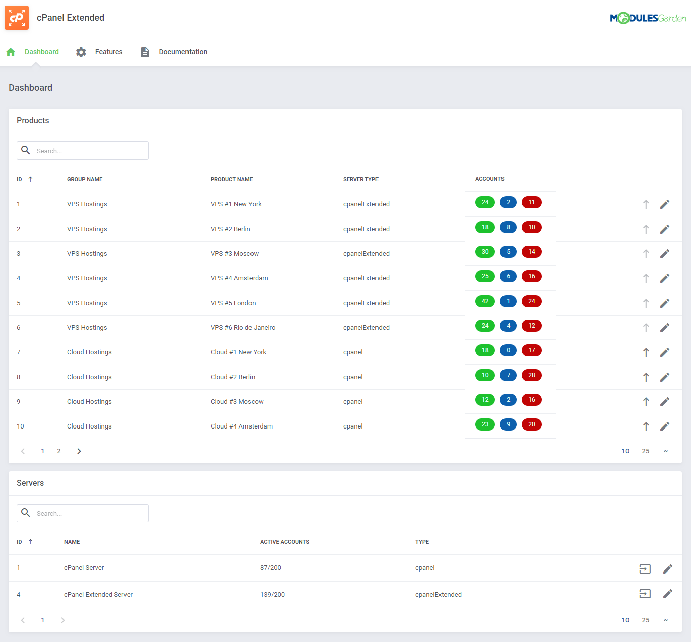The image size is (691, 642).
Task: Click the ModulesGarden logo link
Action: [x=648, y=17]
